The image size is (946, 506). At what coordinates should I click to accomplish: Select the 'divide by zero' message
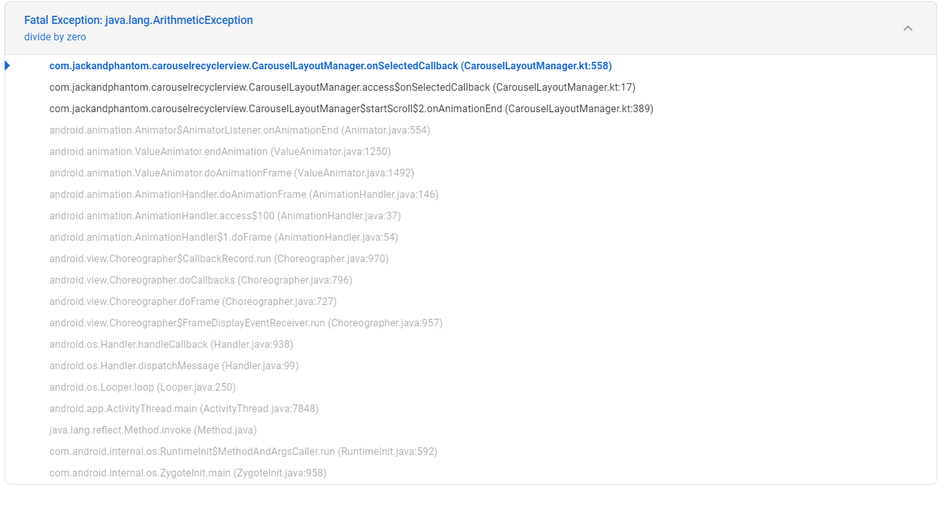(54, 37)
